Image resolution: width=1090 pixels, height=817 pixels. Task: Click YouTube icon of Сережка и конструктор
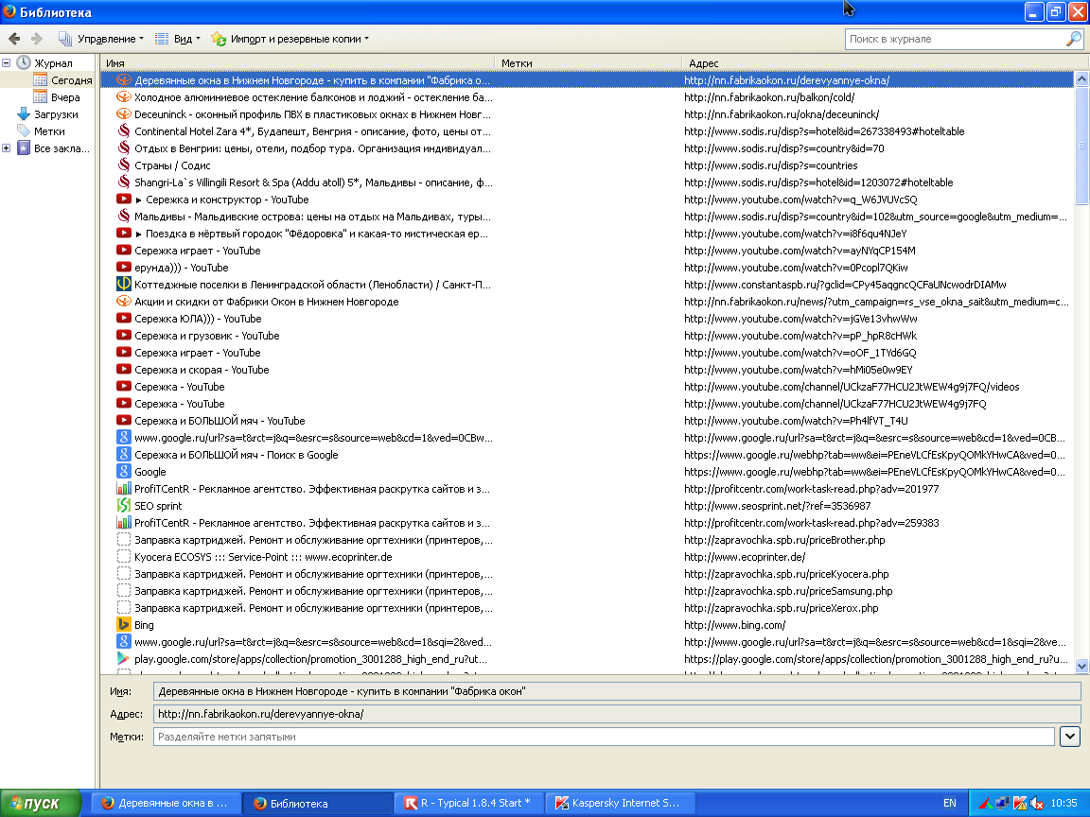coord(124,200)
